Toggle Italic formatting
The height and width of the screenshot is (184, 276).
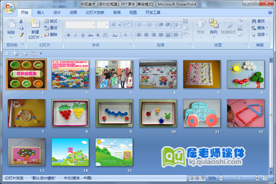click(x=75, y=35)
